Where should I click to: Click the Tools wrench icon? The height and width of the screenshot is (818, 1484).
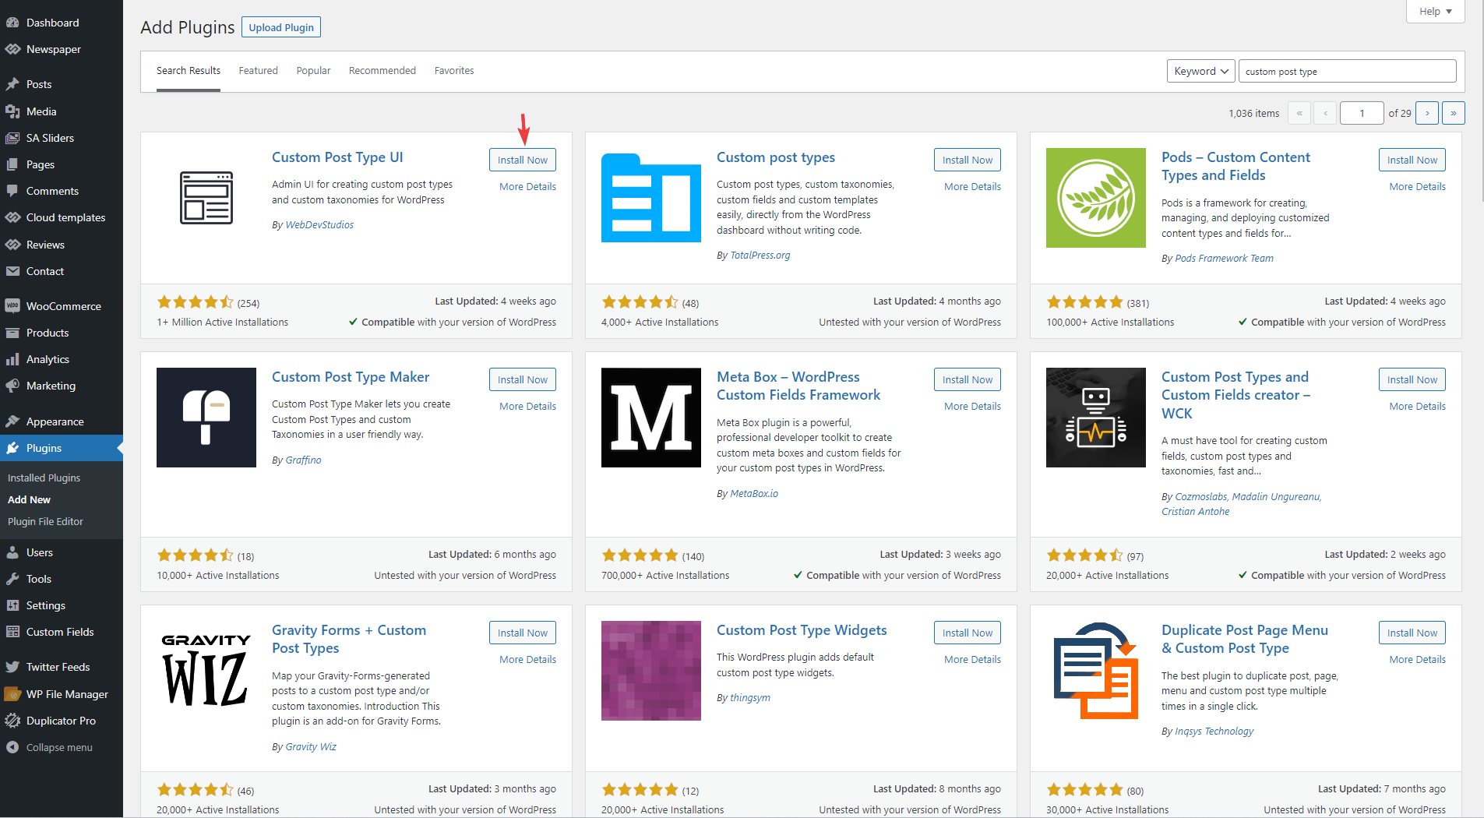click(12, 579)
